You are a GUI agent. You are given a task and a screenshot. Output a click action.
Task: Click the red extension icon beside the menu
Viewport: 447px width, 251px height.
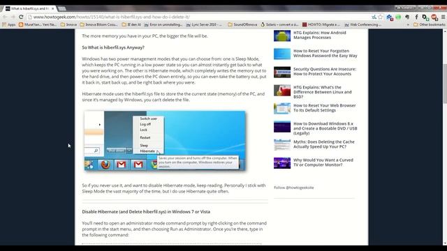(434, 17)
